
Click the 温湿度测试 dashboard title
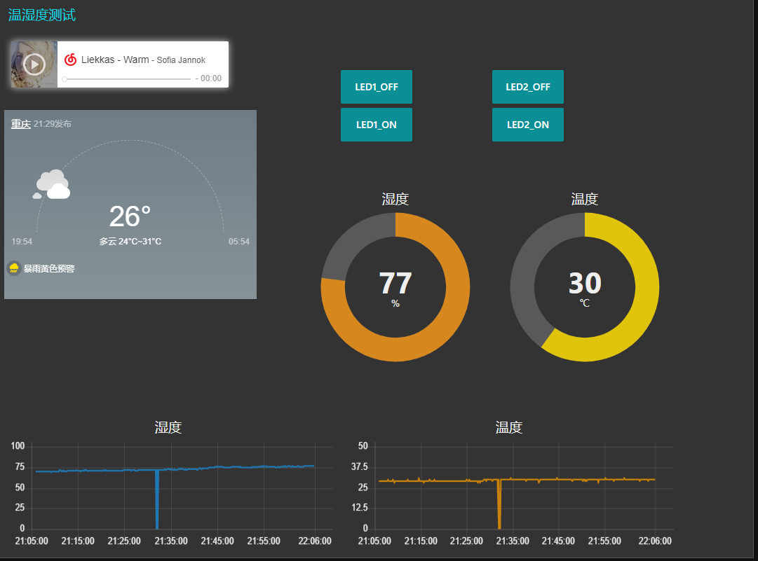click(42, 15)
